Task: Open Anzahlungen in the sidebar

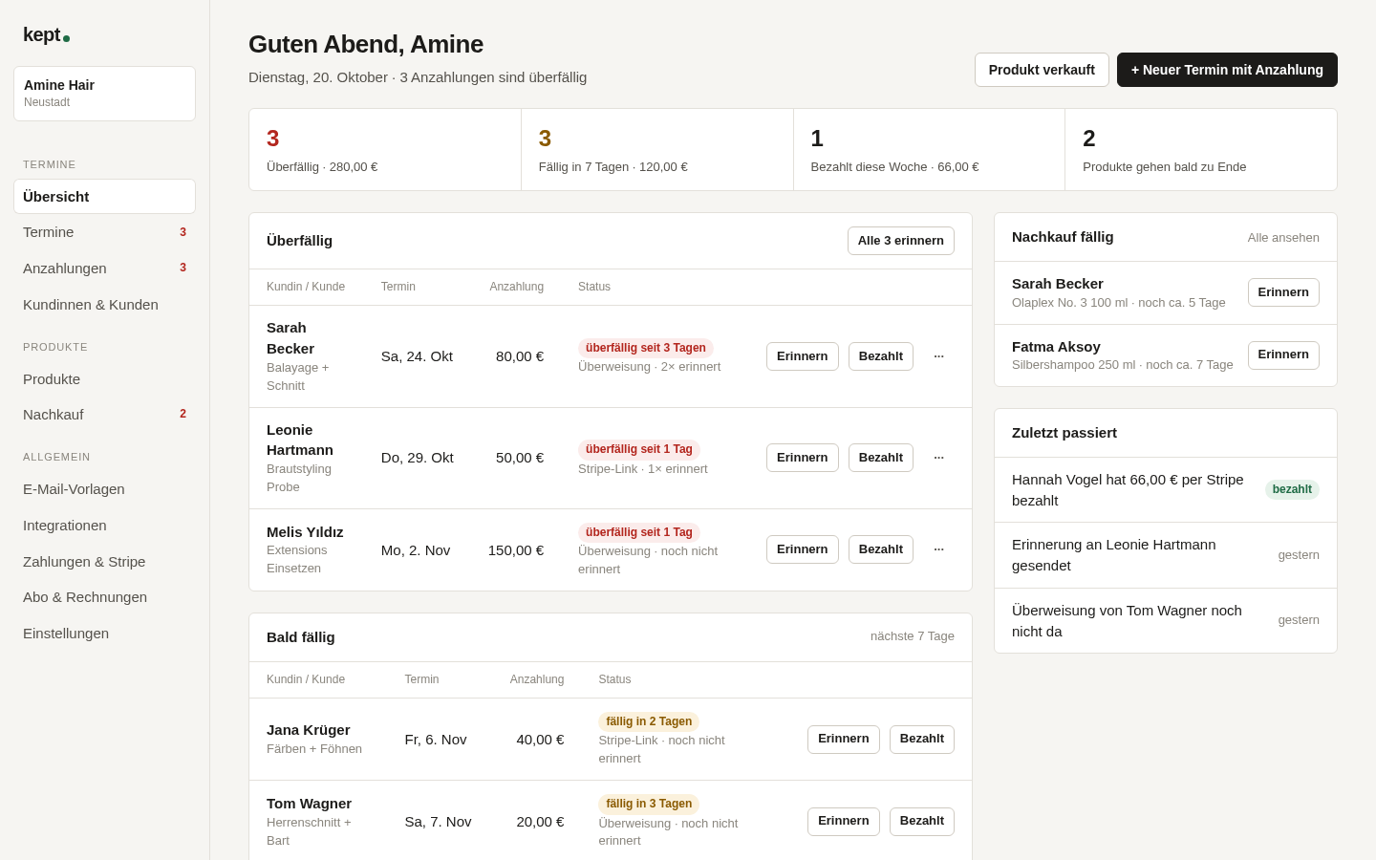Action: coord(104,269)
